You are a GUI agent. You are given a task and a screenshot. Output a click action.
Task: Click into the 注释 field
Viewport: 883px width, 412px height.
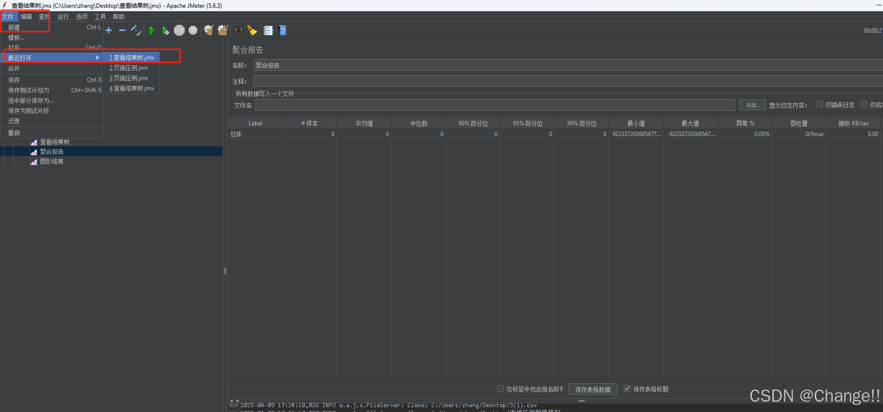tap(568, 81)
